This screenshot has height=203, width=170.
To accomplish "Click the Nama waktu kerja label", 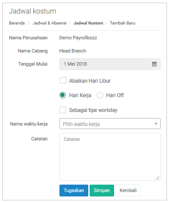I will click(29, 124).
